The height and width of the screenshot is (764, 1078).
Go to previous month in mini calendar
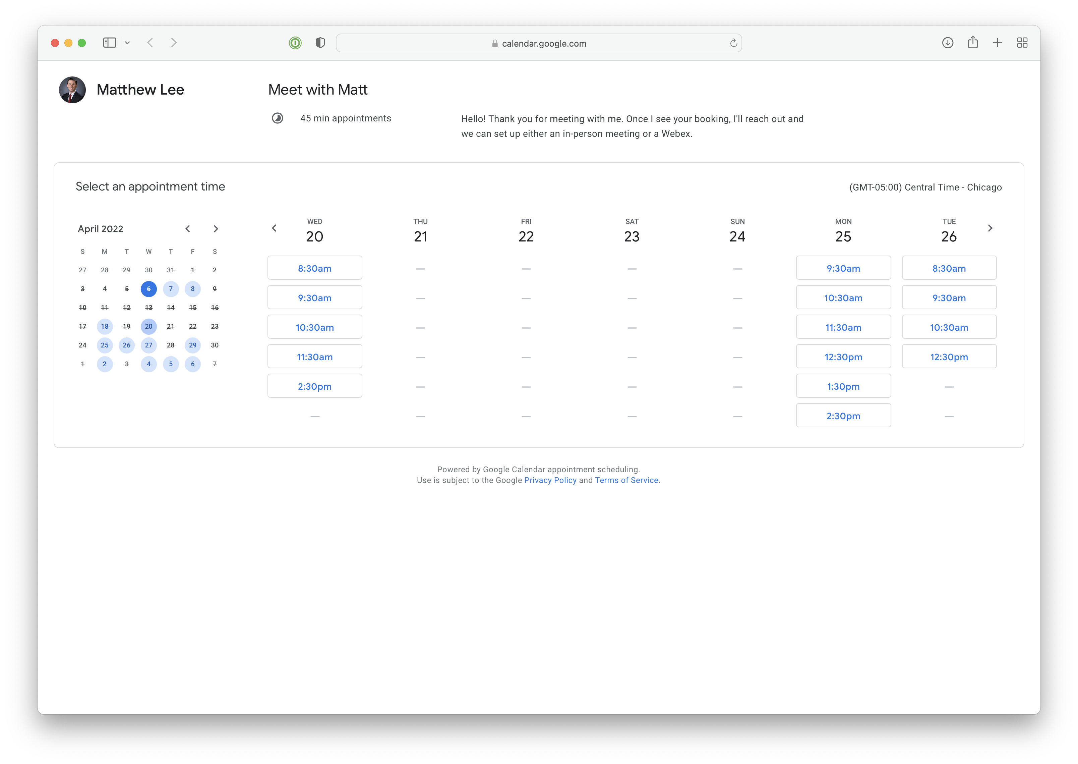pyautogui.click(x=188, y=229)
